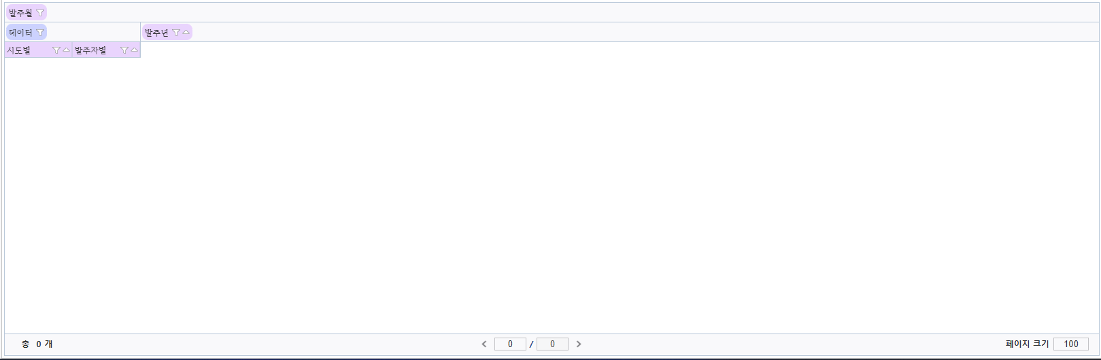The image size is (1101, 360).
Task: Select the 시도별 row header
Action: (39, 50)
